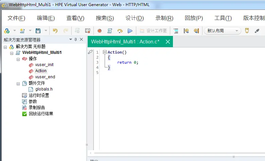Open dropdown arrow next to add-to-solution icon
This screenshot has height=161, width=265.
tap(15, 31)
